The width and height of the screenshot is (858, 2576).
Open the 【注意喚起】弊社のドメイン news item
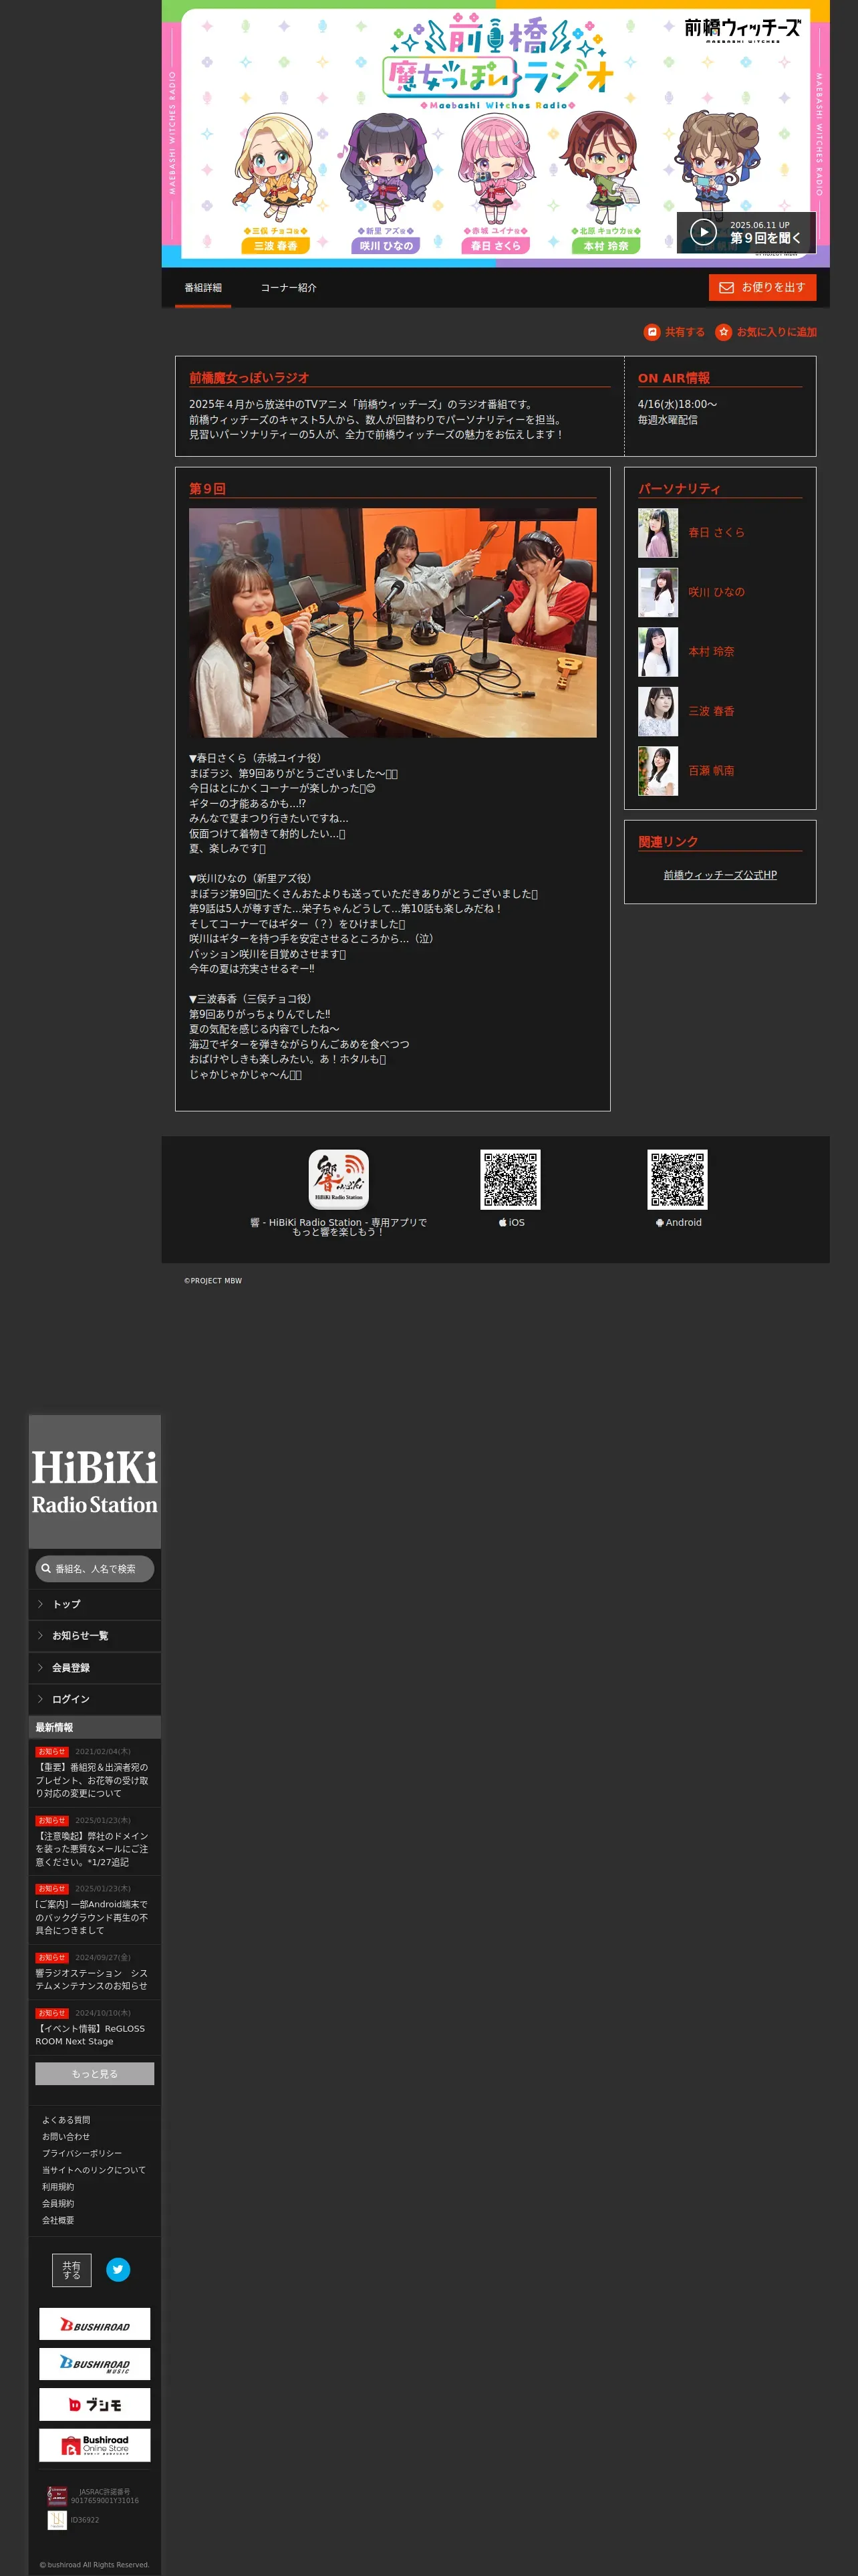[x=95, y=1842]
